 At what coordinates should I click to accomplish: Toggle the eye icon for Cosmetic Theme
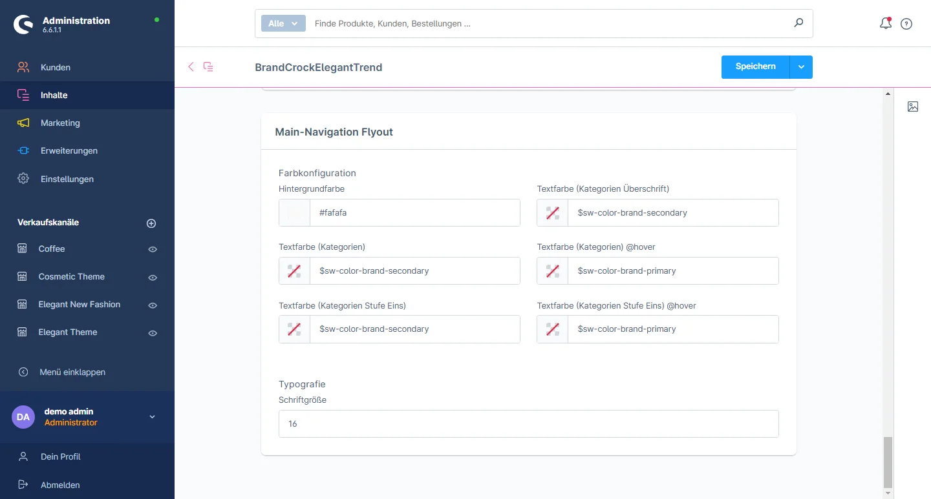153,278
